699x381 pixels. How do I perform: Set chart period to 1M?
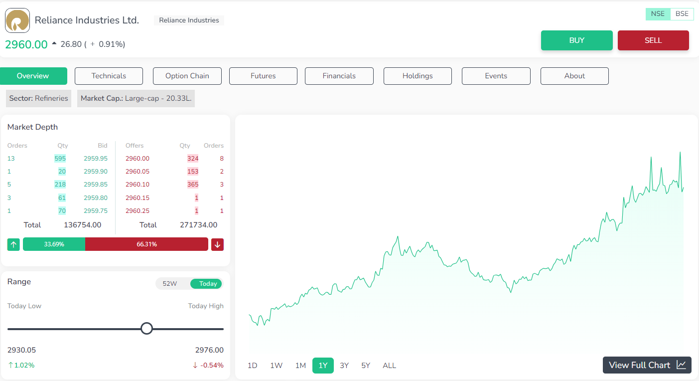click(300, 366)
